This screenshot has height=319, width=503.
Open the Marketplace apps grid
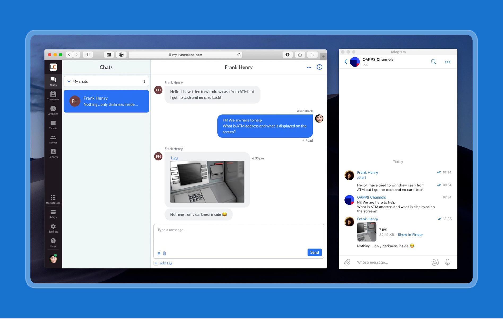point(53,199)
